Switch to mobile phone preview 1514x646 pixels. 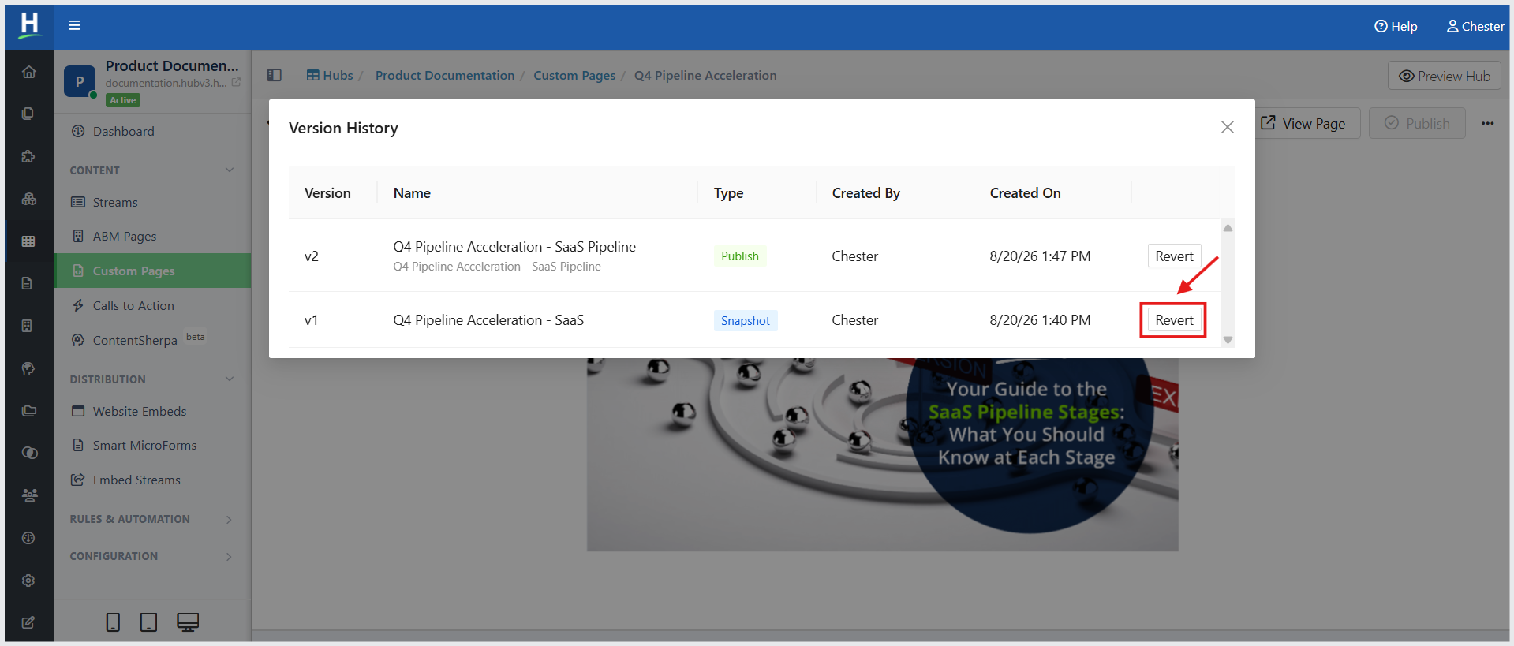click(x=113, y=622)
